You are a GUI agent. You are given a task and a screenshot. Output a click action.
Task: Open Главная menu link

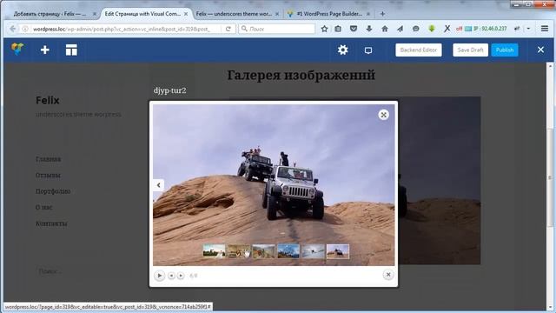point(49,159)
